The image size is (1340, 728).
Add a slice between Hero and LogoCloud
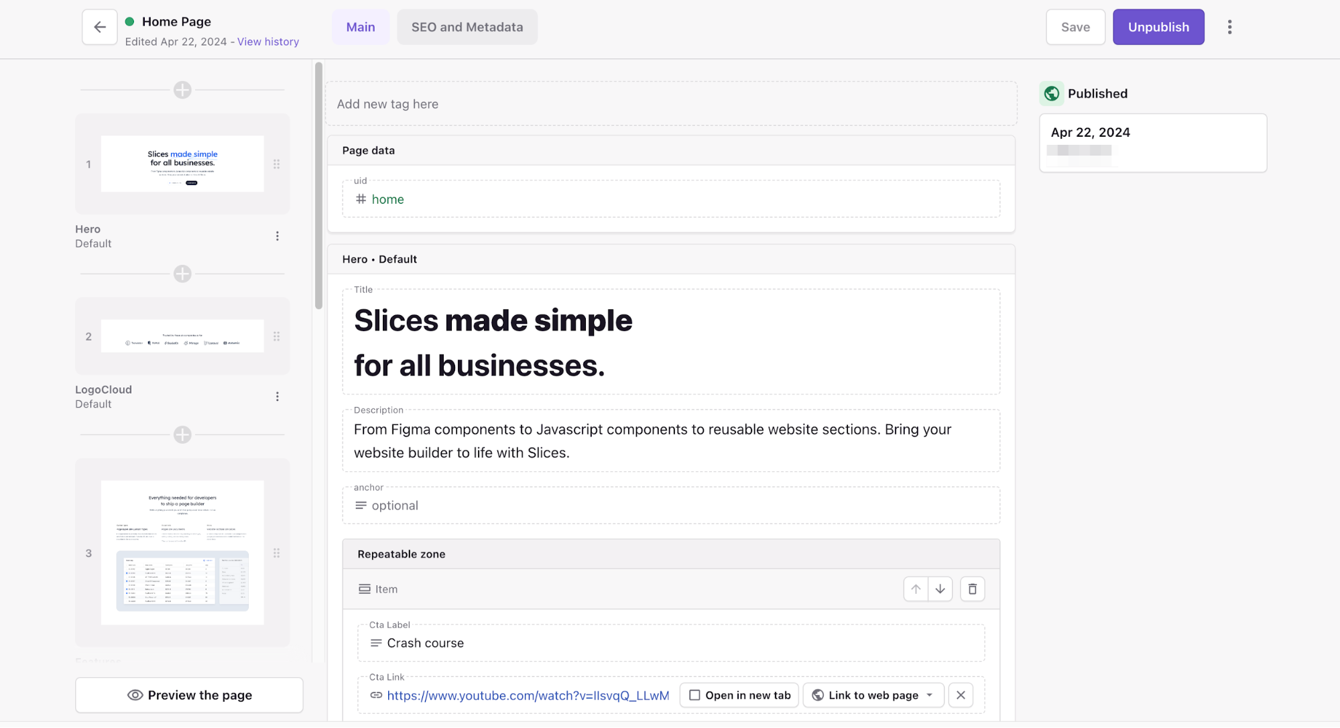[182, 274]
